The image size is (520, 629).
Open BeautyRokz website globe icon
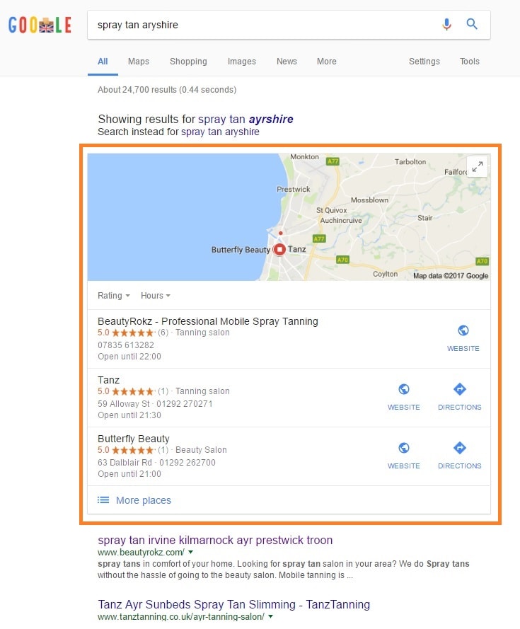[x=463, y=330]
